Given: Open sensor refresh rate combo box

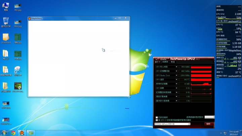Looking at the screenshot, I should tap(210, 117).
